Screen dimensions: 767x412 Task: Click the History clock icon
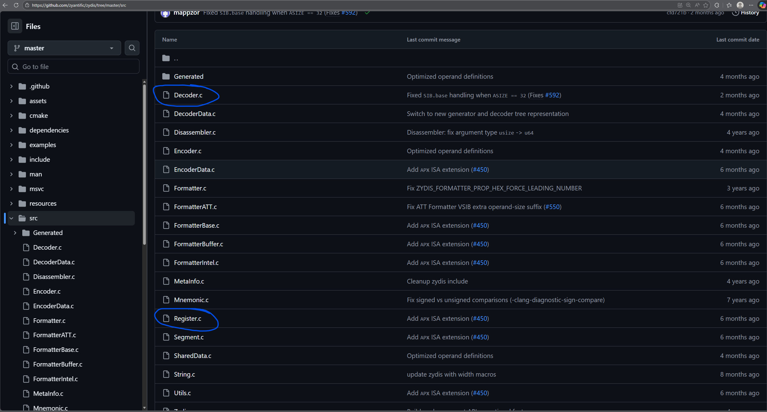point(736,13)
